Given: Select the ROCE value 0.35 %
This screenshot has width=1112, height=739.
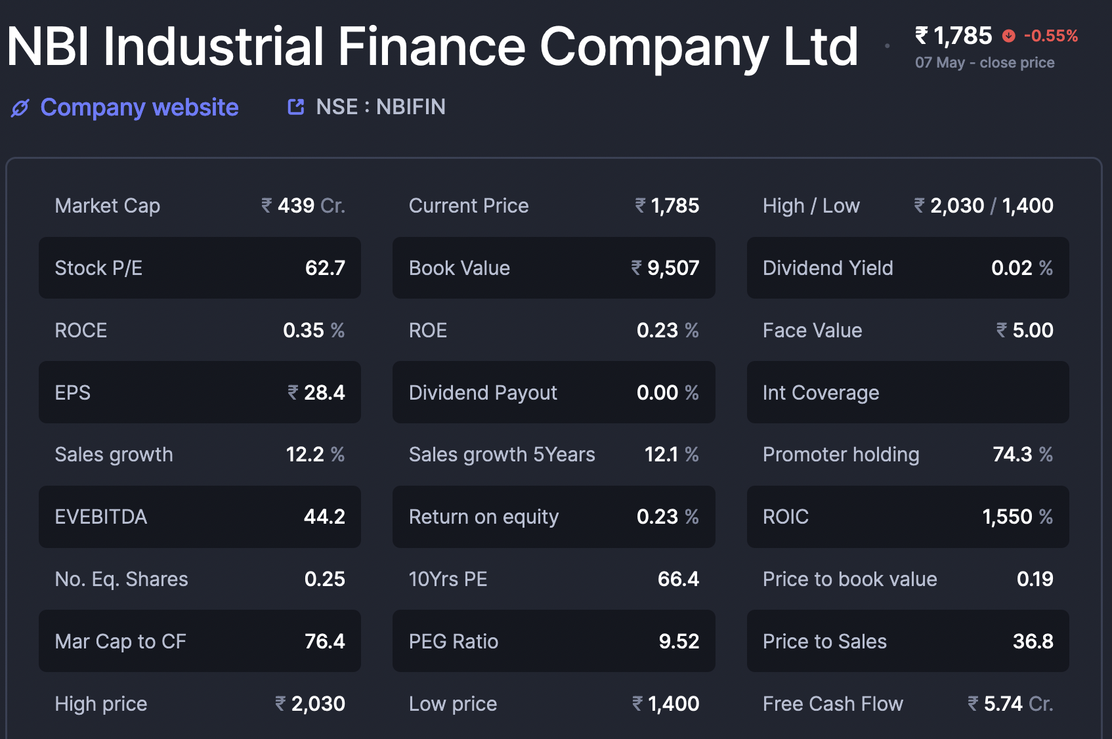Looking at the screenshot, I should 314,330.
